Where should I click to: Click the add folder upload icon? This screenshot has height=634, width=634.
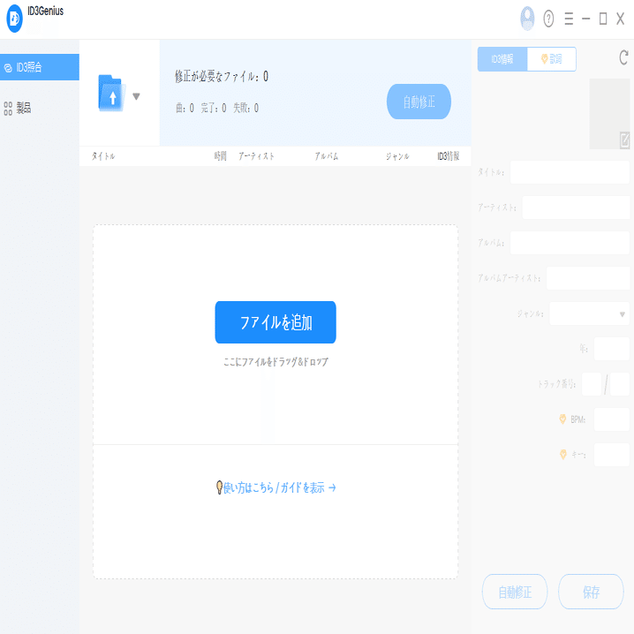point(111,93)
